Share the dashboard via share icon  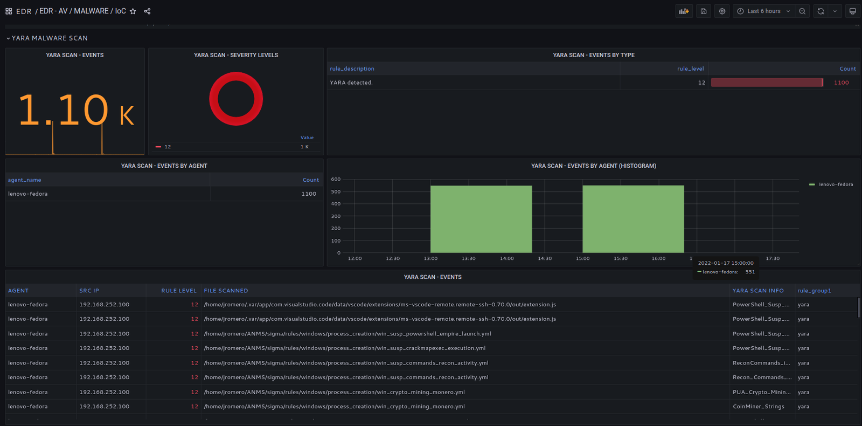pyautogui.click(x=147, y=11)
